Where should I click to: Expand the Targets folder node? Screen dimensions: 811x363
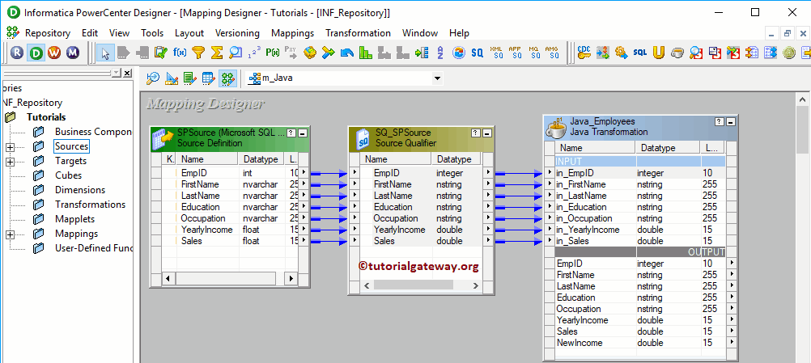10,162
